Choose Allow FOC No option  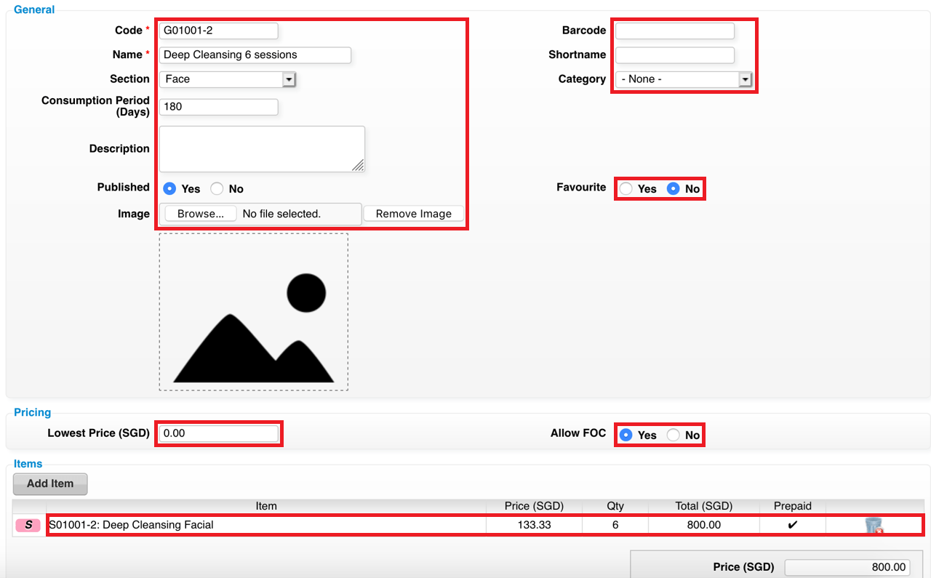(674, 435)
